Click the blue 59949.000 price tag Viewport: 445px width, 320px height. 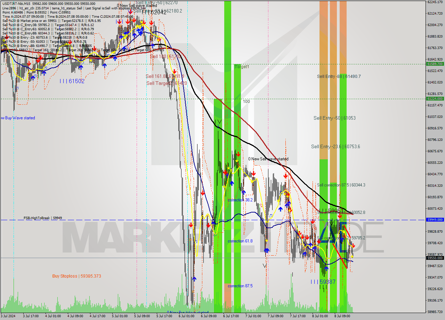pyautogui.click(x=435, y=220)
